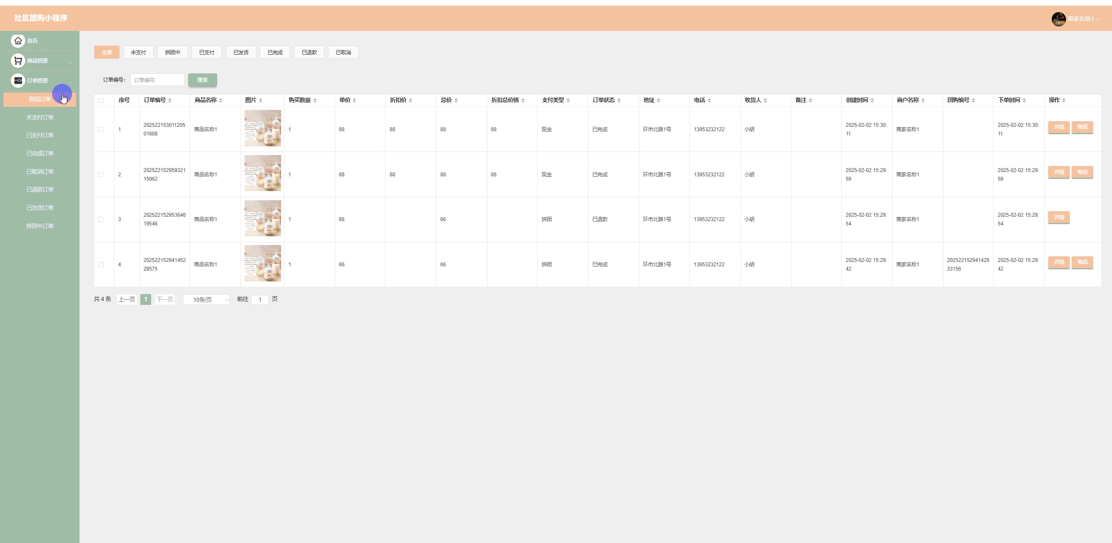Click the shopping cart 商品管理 icon
Screen dimensions: 1112x543
click(x=18, y=60)
